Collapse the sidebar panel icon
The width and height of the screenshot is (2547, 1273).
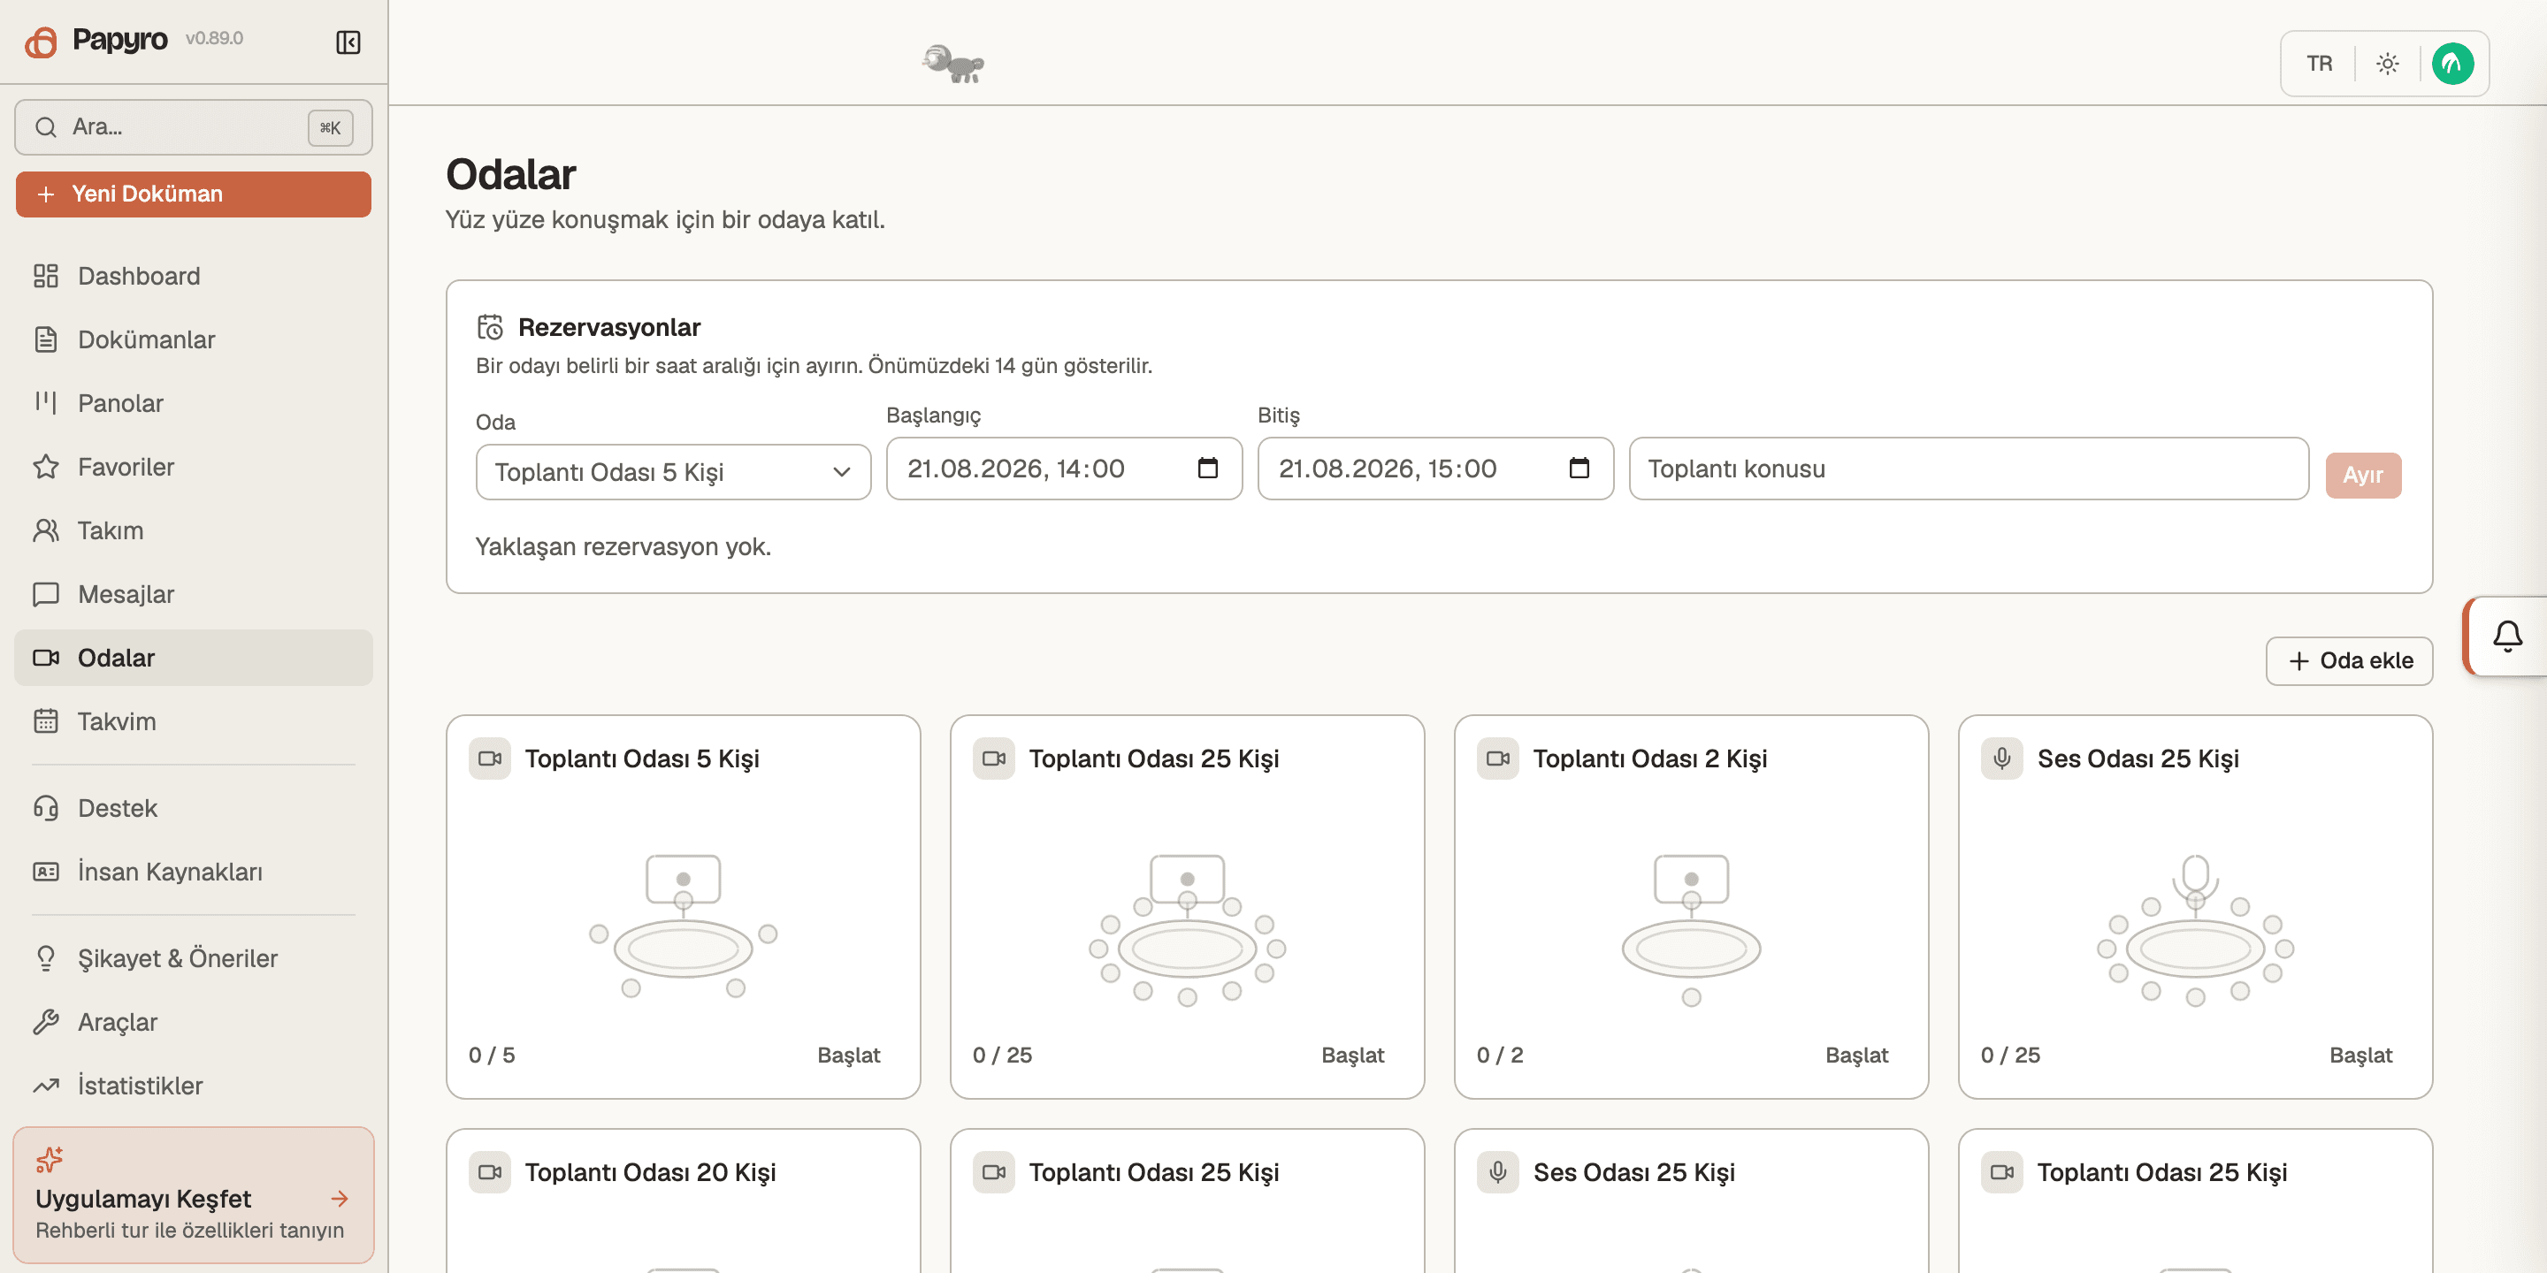pyautogui.click(x=348, y=42)
